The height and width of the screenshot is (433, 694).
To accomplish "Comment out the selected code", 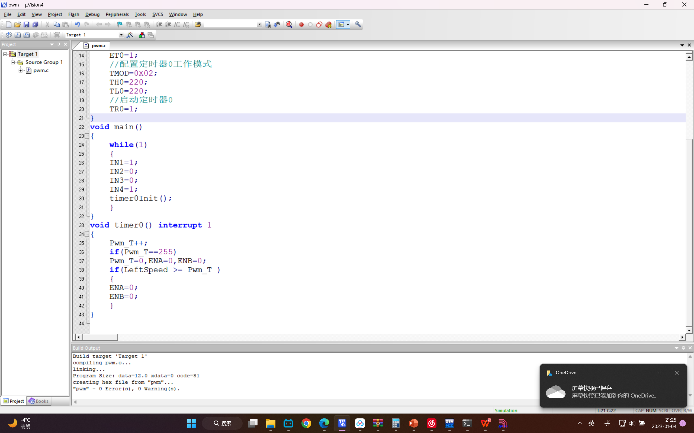I will click(x=177, y=25).
